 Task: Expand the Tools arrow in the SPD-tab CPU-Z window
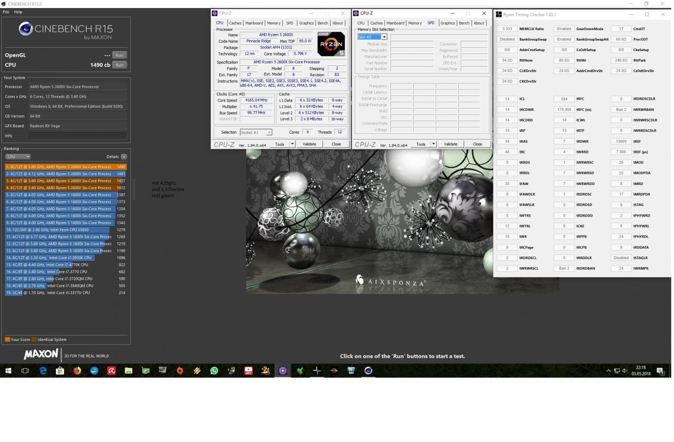point(433,144)
